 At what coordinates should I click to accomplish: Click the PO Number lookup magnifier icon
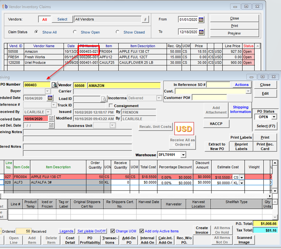pos(54,85)
